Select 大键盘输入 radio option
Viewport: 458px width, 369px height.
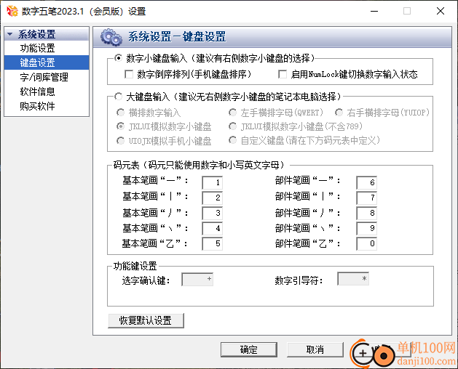click(x=118, y=97)
